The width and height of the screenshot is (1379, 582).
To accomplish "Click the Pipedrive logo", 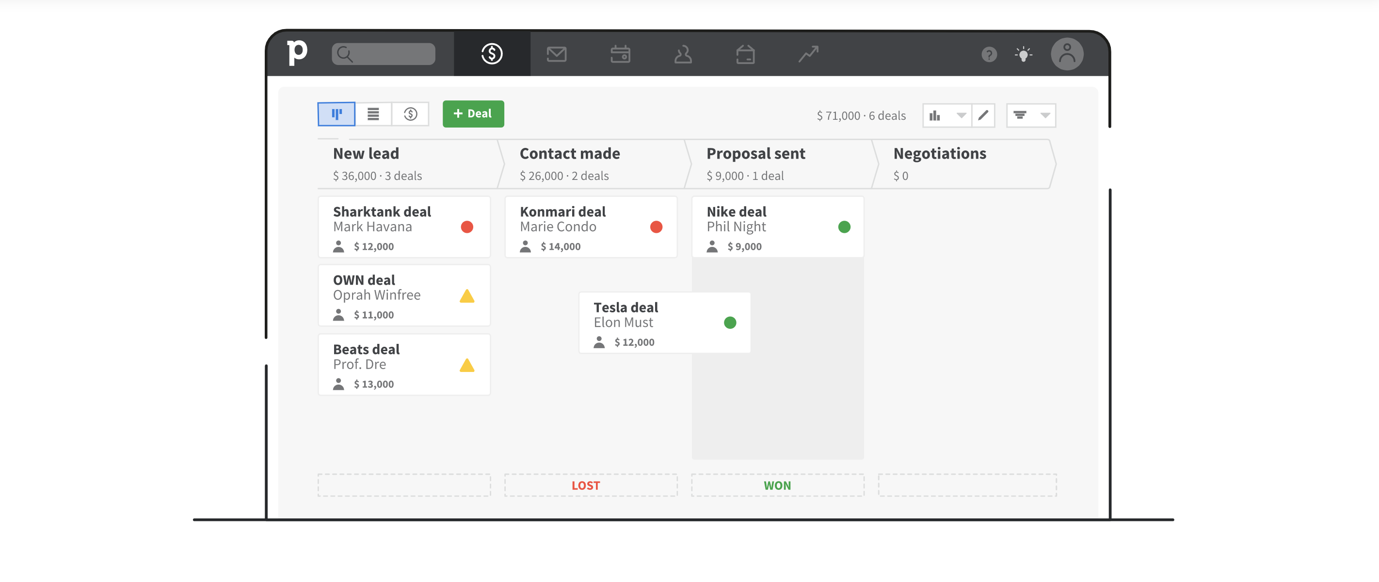I will [297, 53].
